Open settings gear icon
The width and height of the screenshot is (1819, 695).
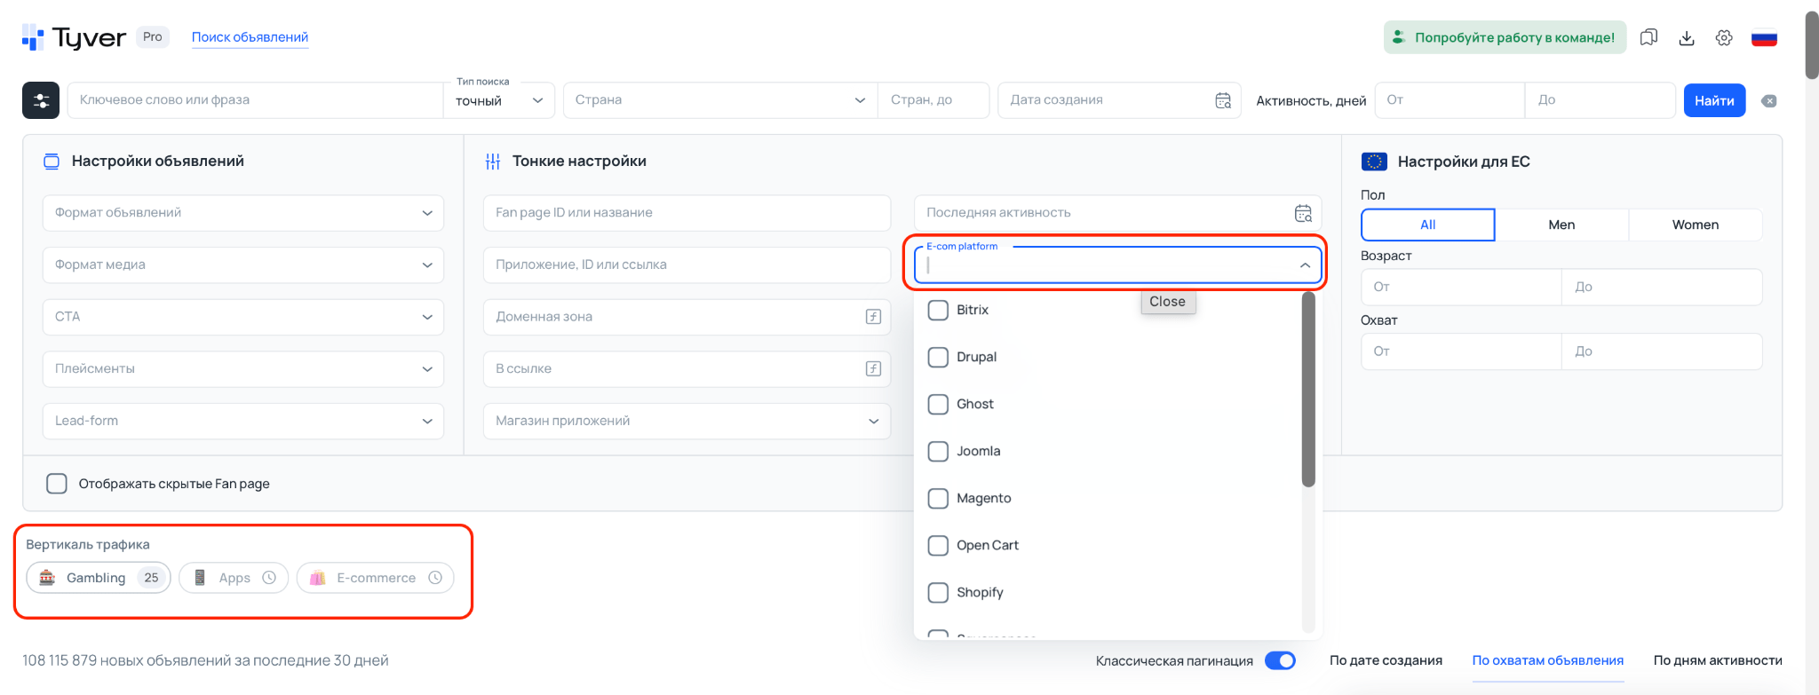tap(1724, 37)
